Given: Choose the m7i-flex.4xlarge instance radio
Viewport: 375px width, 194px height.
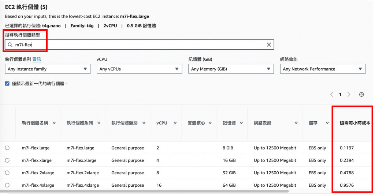Looking at the screenshot, I should [x=7, y=185].
